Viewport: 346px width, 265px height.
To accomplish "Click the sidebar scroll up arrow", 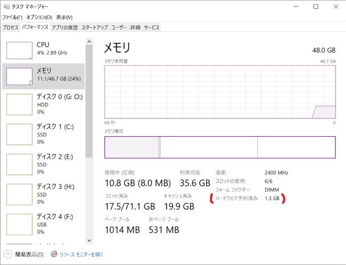I will [x=89, y=41].
